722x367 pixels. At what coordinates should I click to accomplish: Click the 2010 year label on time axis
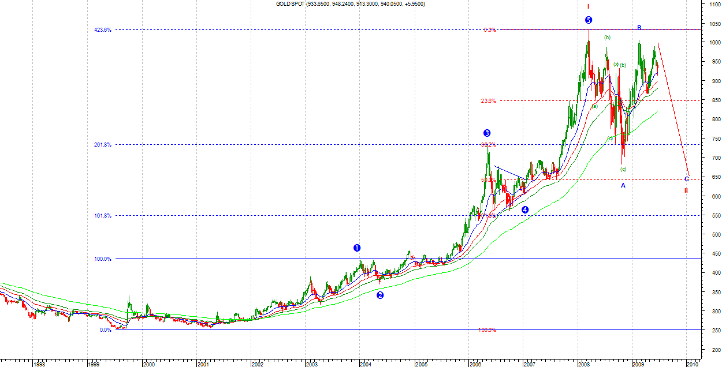click(691, 364)
